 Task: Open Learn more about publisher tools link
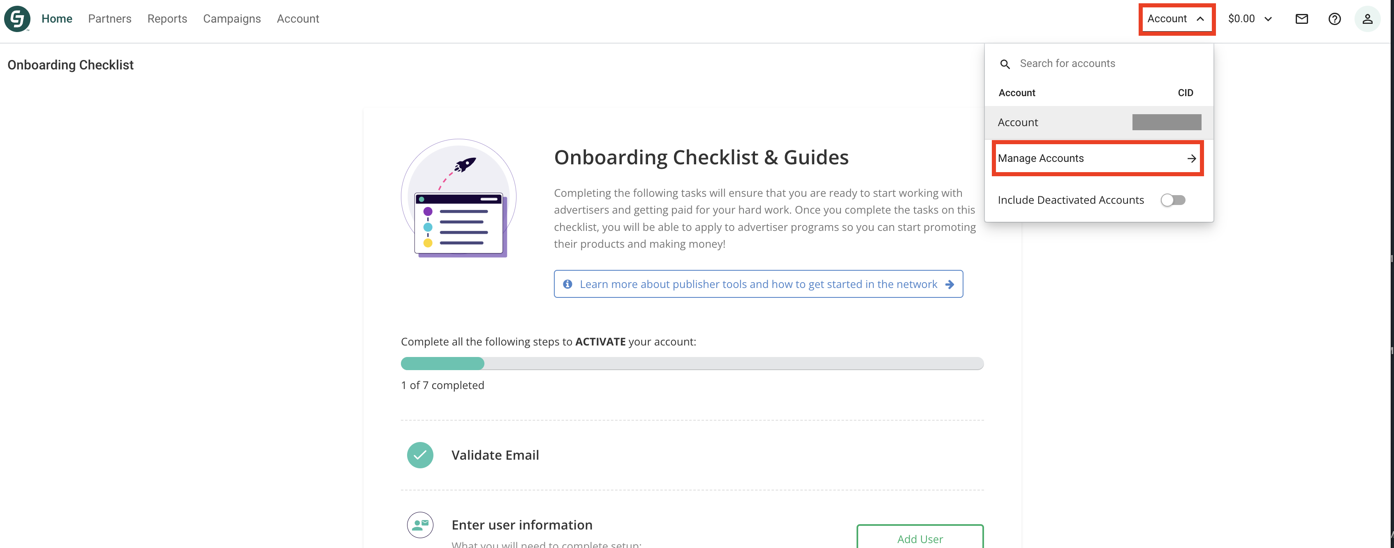point(757,284)
